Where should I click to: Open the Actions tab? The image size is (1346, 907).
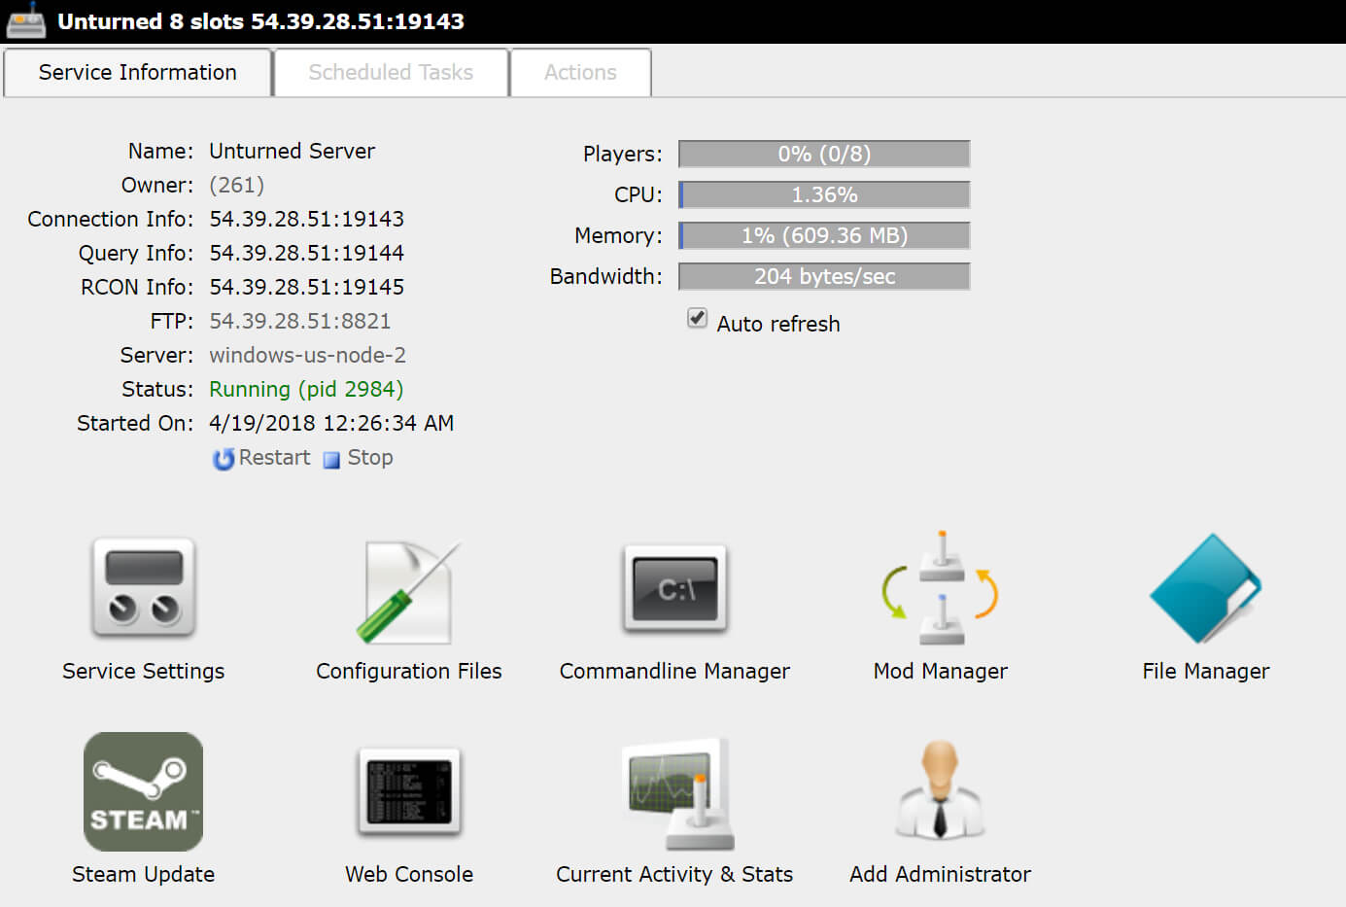pos(580,73)
